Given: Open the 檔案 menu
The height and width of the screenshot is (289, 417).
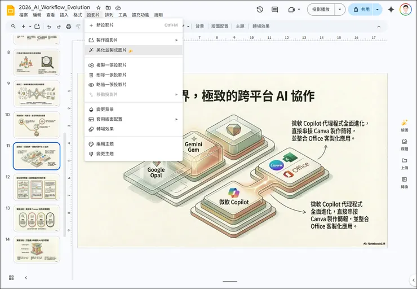Looking at the screenshot, I should coord(24,15).
